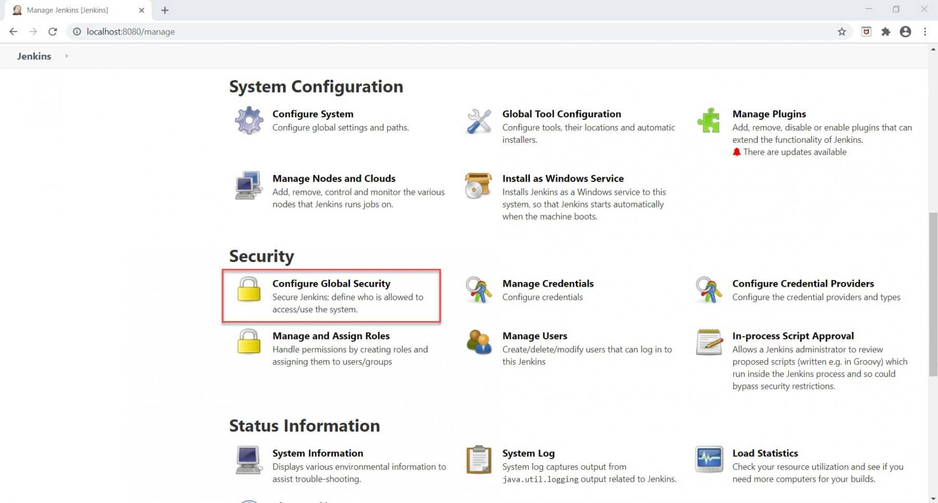The image size is (938, 503).
Task: Open the Configure System gear icon
Action: pos(249,120)
